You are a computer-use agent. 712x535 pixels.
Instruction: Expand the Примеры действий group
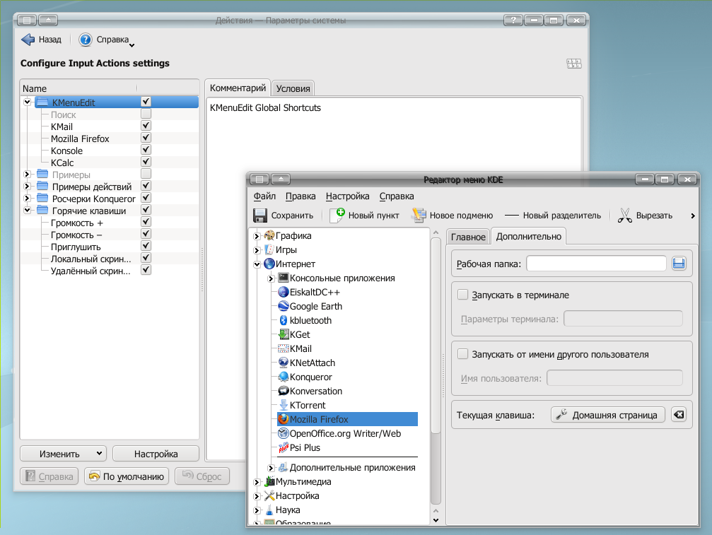click(x=28, y=186)
